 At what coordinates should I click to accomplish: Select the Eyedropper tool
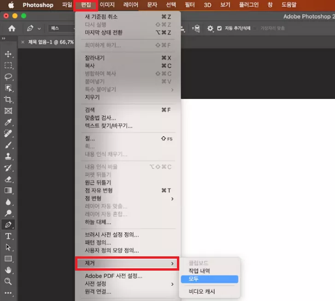8,122
